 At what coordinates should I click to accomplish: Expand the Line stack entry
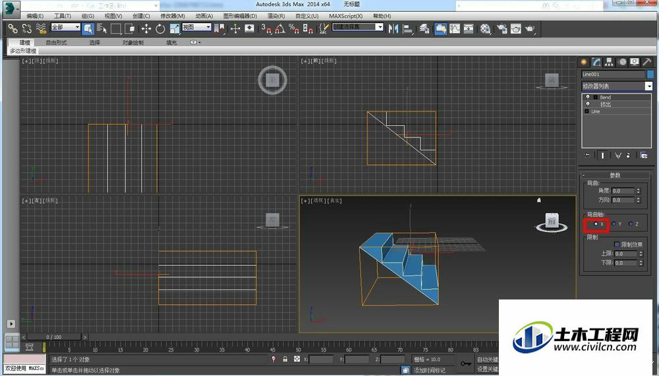coord(587,111)
